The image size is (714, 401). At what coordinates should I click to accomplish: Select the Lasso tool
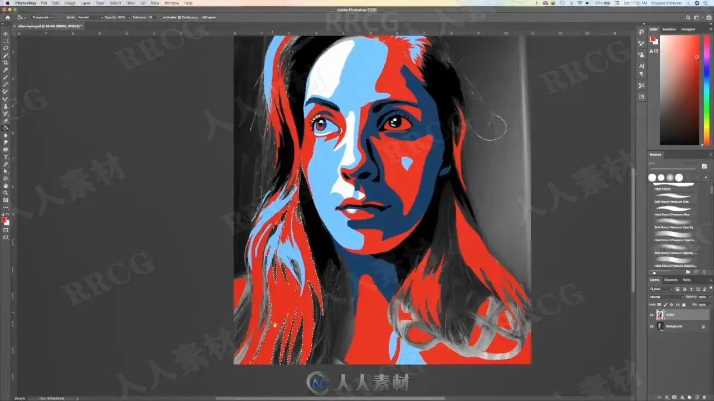pyautogui.click(x=6, y=48)
